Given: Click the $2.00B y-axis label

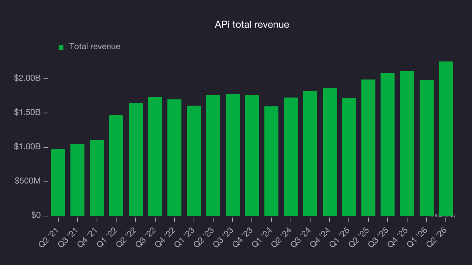Looking at the screenshot, I should pyautogui.click(x=27, y=78).
